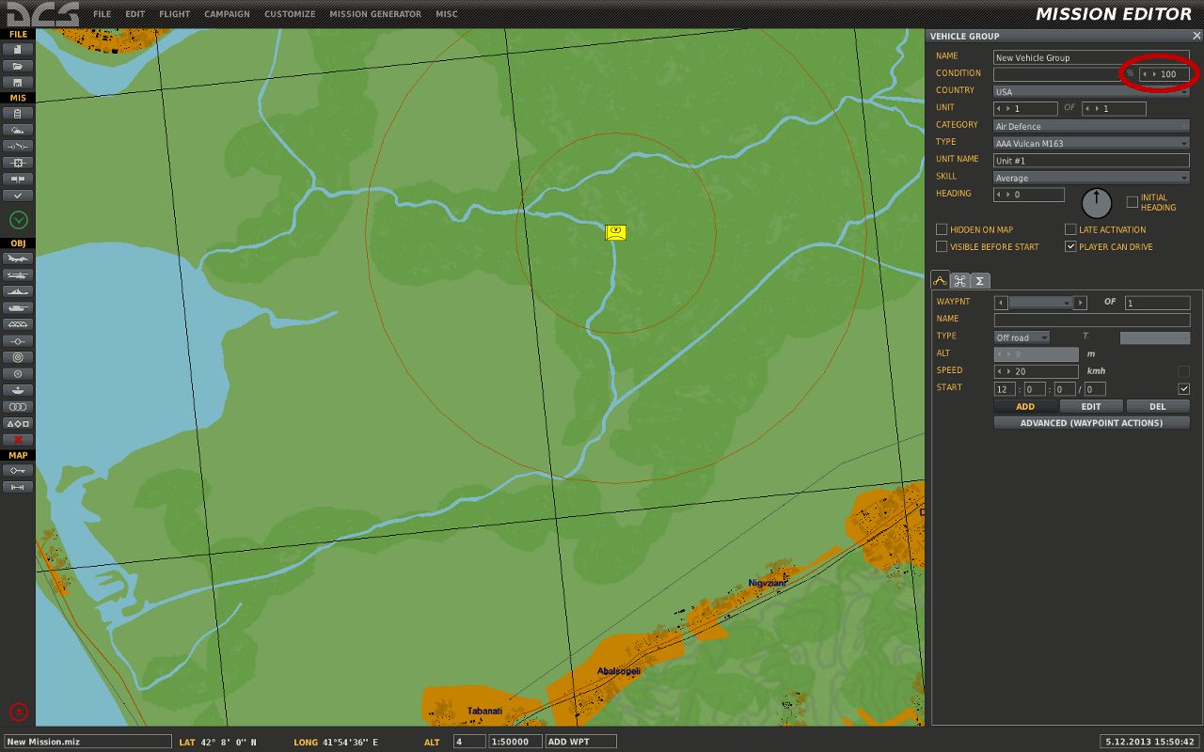Click the red X delete object icon
The width and height of the screenshot is (1204, 752).
tap(18, 439)
